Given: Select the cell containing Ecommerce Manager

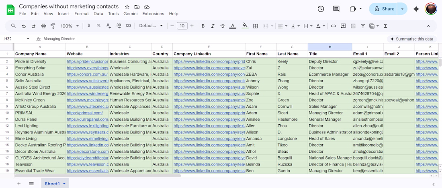Looking at the screenshot, I should [330, 74].
